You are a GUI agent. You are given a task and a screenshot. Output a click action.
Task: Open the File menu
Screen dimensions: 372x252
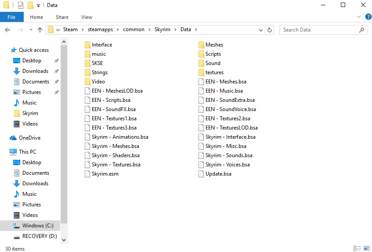tap(11, 17)
